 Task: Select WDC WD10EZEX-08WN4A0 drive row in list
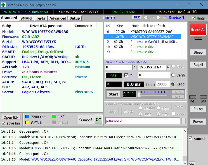click(x=143, y=37)
